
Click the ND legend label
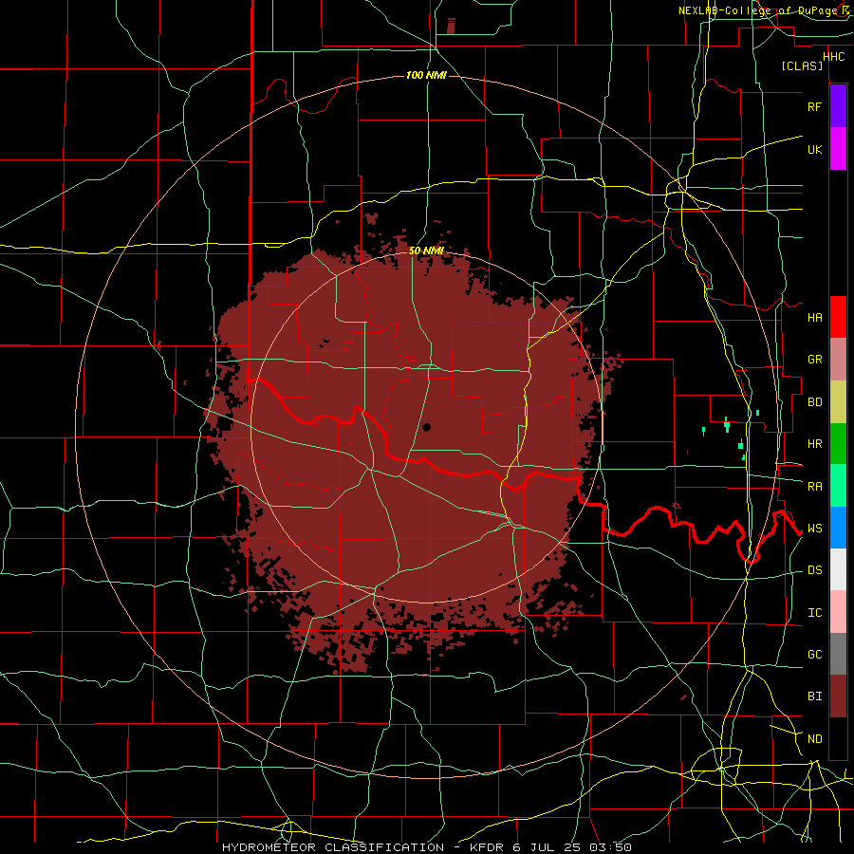coord(814,739)
